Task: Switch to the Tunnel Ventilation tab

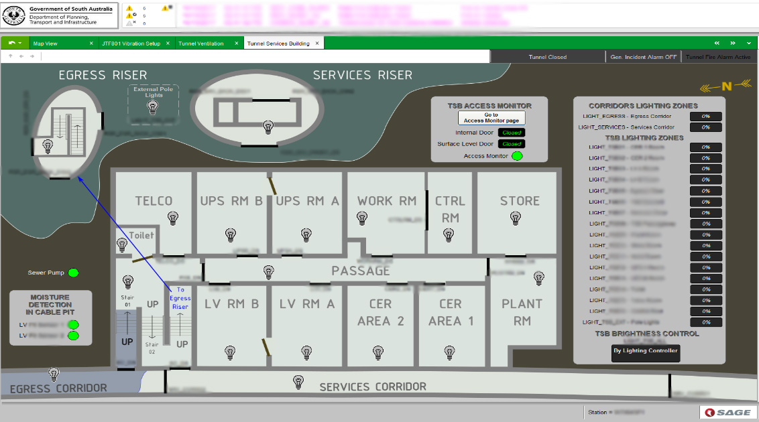Action: tap(201, 44)
